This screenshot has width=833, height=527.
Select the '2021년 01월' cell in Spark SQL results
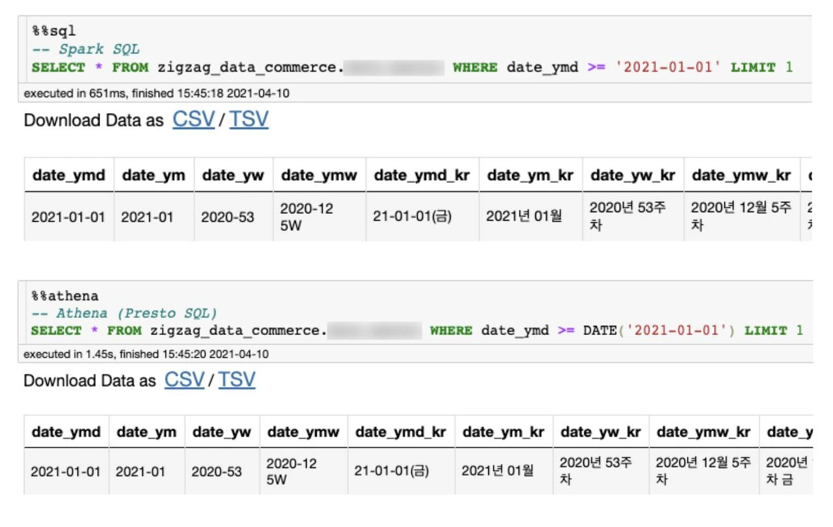coord(530,217)
